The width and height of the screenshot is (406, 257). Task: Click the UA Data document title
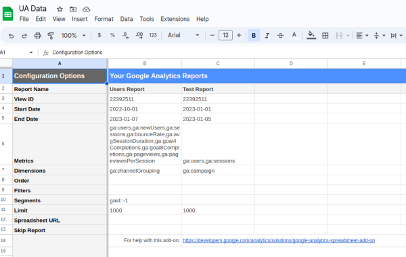click(x=32, y=9)
